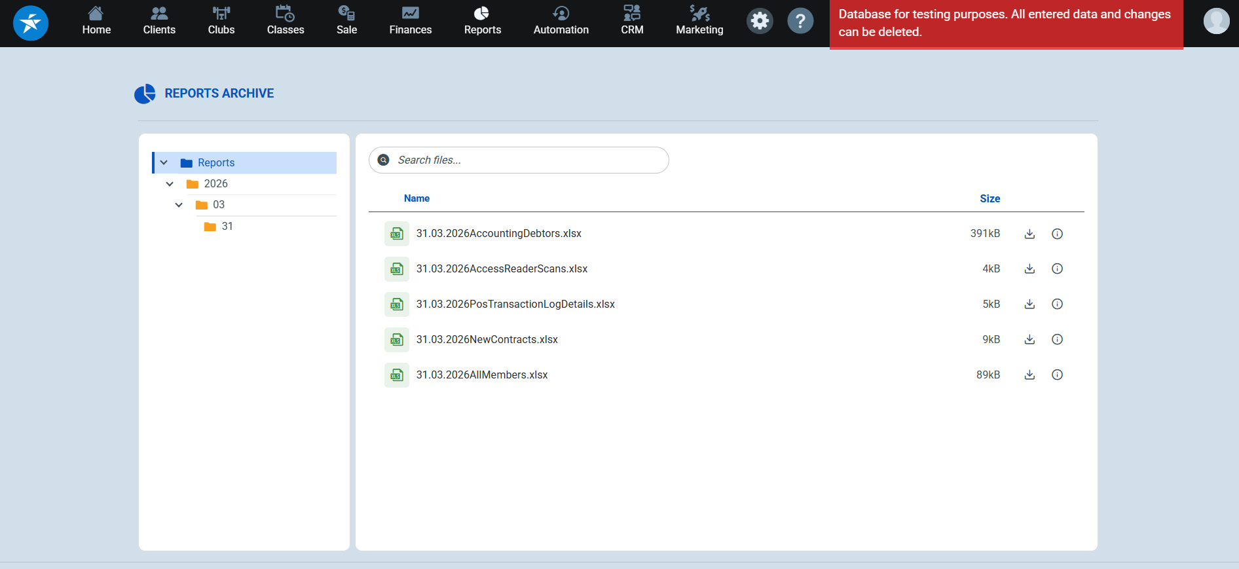1239x569 pixels.
Task: Sort files by Name column
Action: click(x=416, y=198)
